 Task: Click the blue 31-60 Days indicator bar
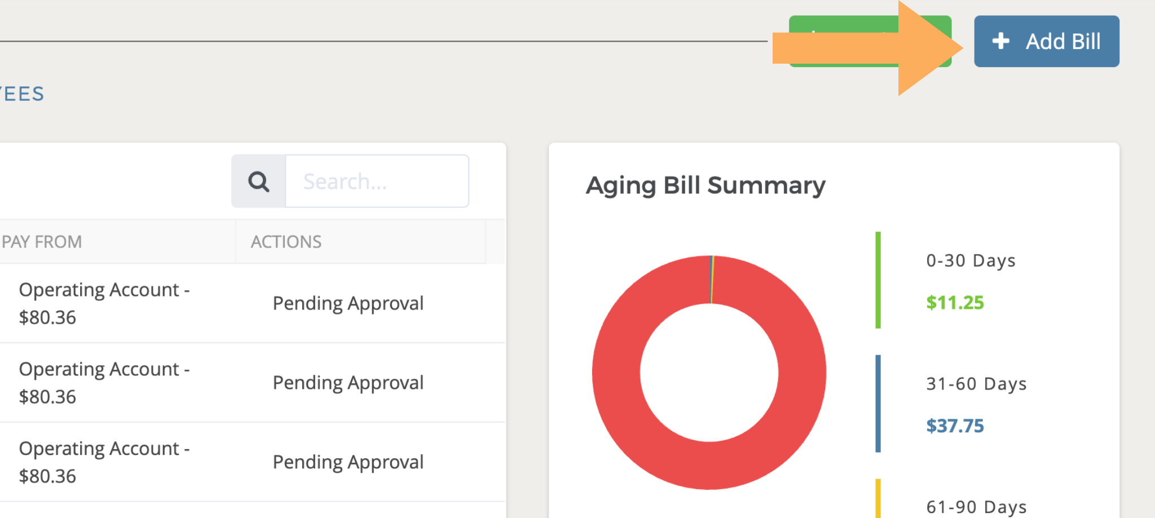(x=878, y=404)
